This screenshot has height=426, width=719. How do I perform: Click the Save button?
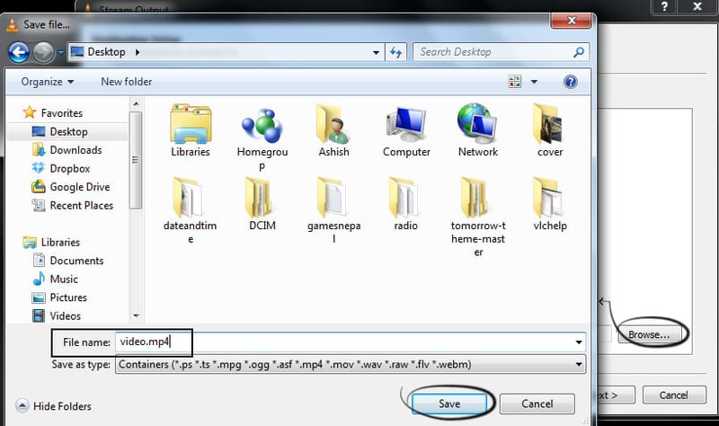point(448,404)
